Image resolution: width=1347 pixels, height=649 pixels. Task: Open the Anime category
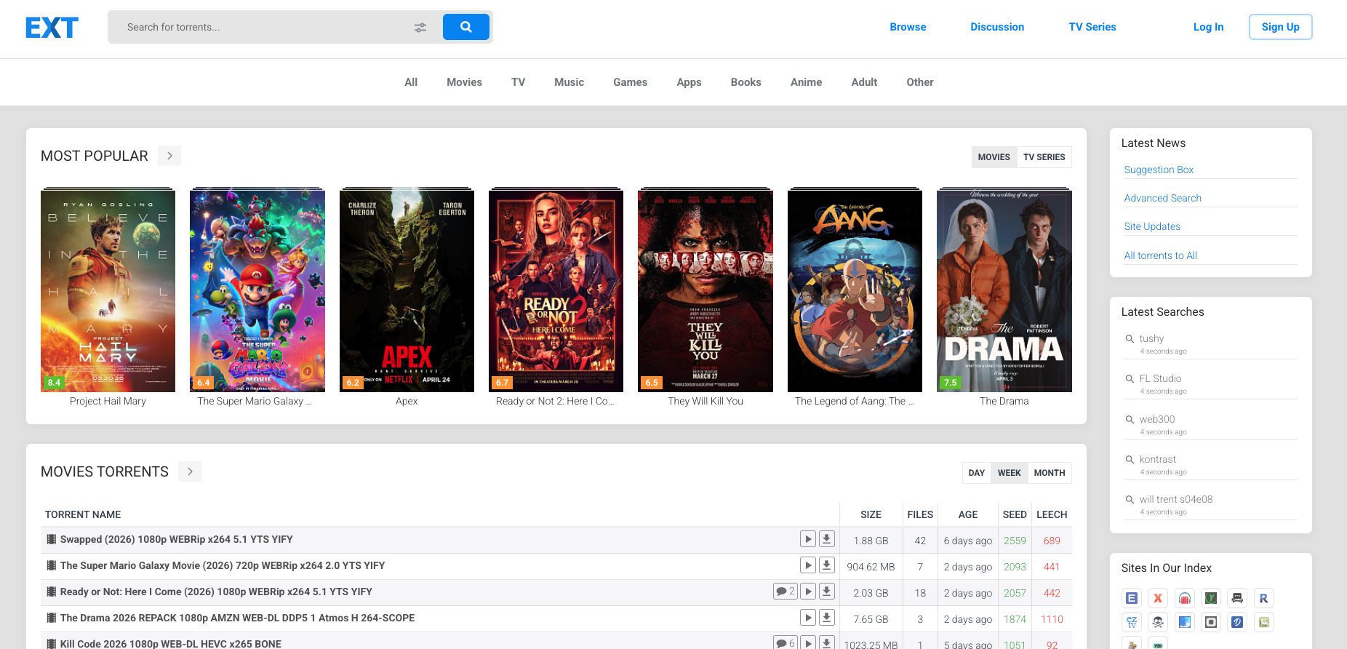click(x=806, y=82)
